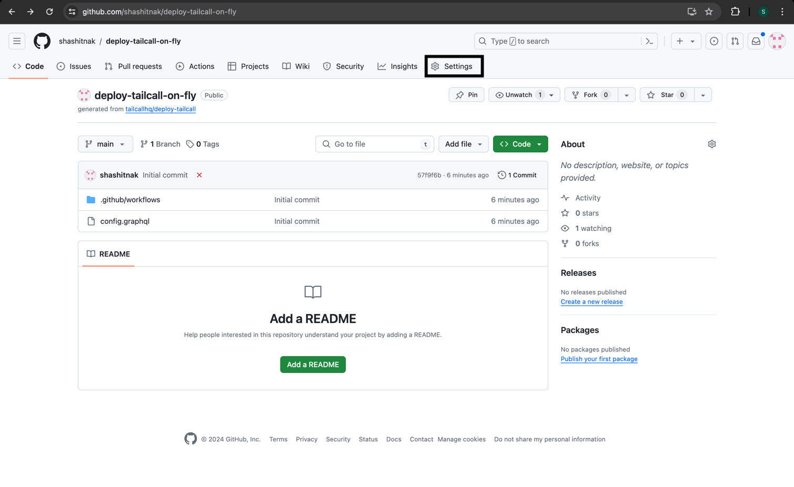Reload the page with the browser refresh icon
The height and width of the screenshot is (487, 794).
point(49,12)
